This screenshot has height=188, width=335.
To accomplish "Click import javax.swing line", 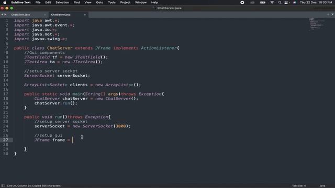I will click(x=41, y=39).
